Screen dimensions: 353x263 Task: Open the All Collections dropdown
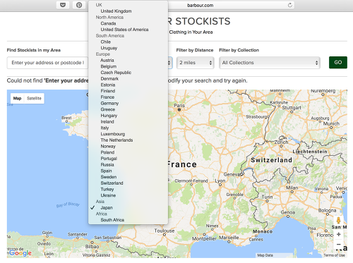270,63
